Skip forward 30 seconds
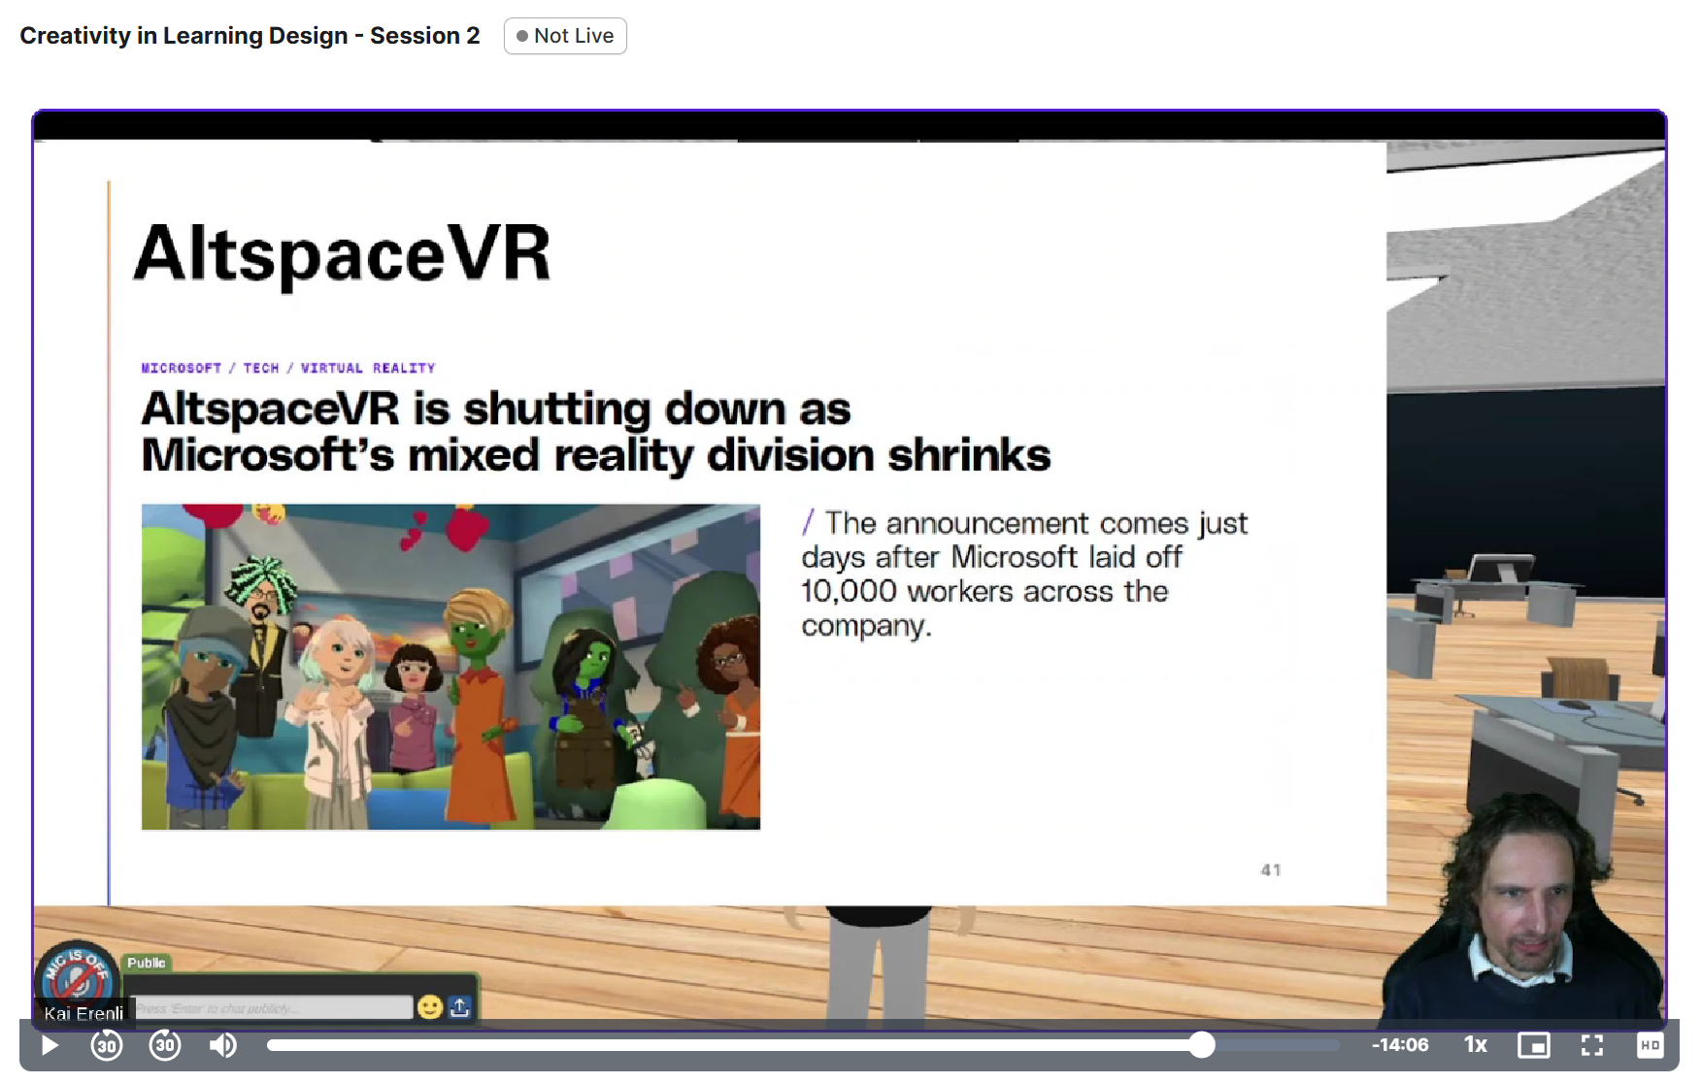Viewport: 1701px width, 1083px height. 165,1045
